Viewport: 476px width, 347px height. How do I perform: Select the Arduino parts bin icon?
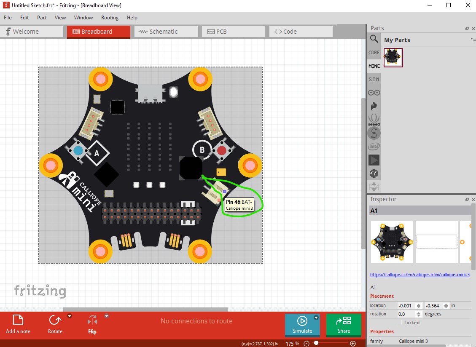(x=374, y=93)
